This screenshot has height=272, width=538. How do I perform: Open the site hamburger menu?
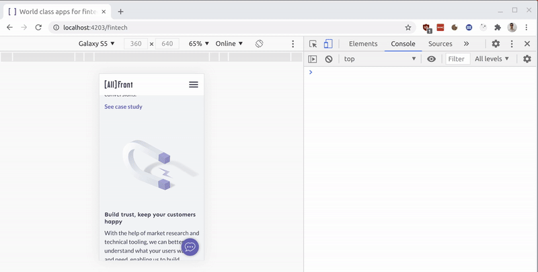194,84
